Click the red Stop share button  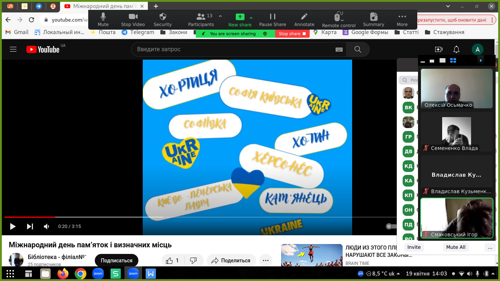pyautogui.click(x=292, y=34)
